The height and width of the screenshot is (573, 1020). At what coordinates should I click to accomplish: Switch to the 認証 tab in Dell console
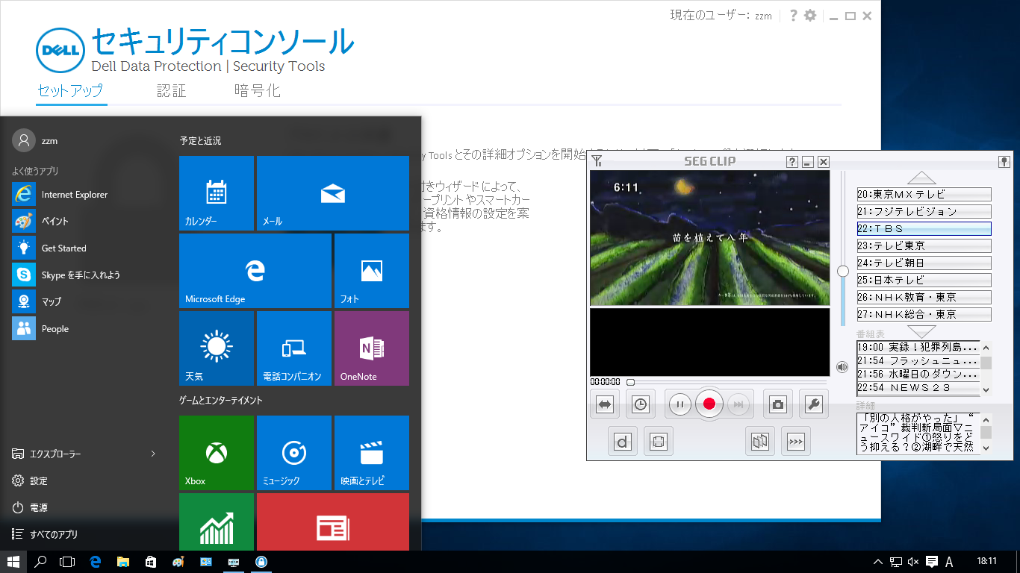[171, 91]
